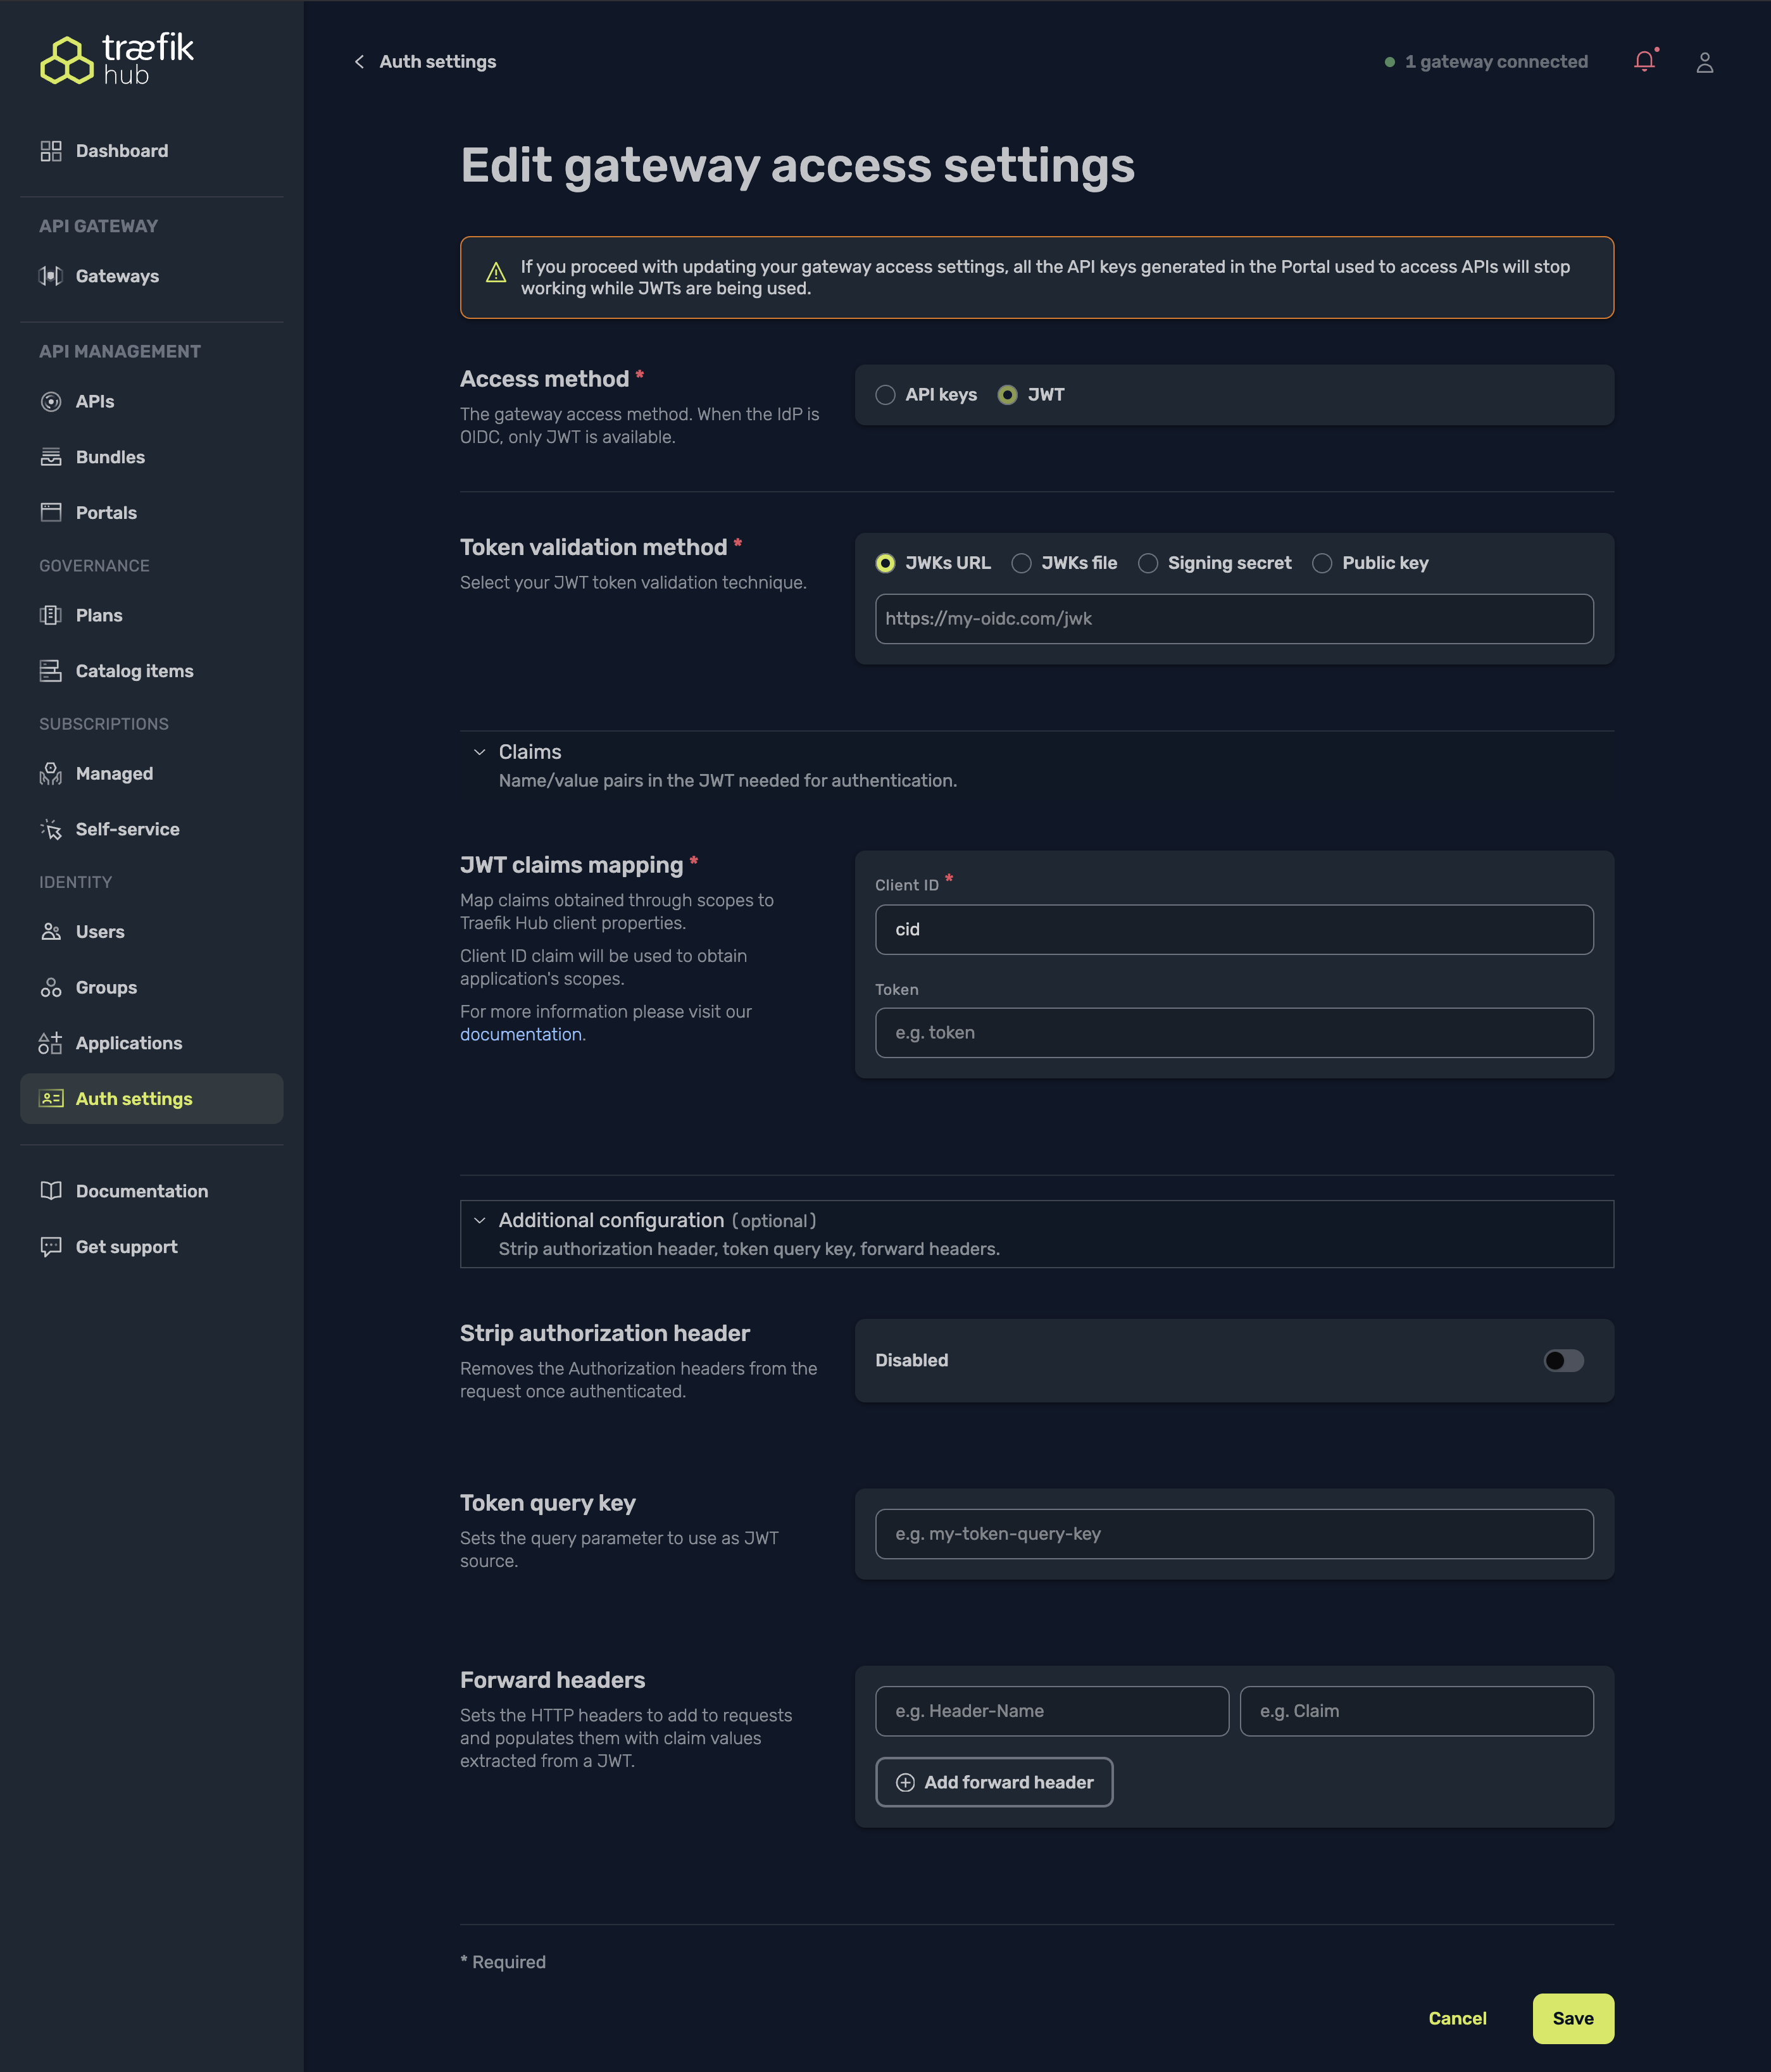Collapse the Claims section chevron
This screenshot has height=2072, width=1771.
[x=480, y=752]
